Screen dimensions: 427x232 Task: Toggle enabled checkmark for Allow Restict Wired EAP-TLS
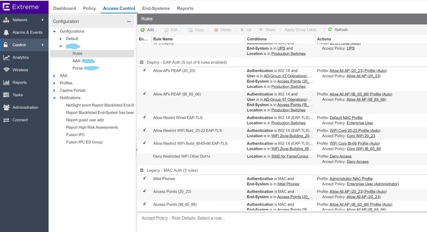click(x=144, y=117)
